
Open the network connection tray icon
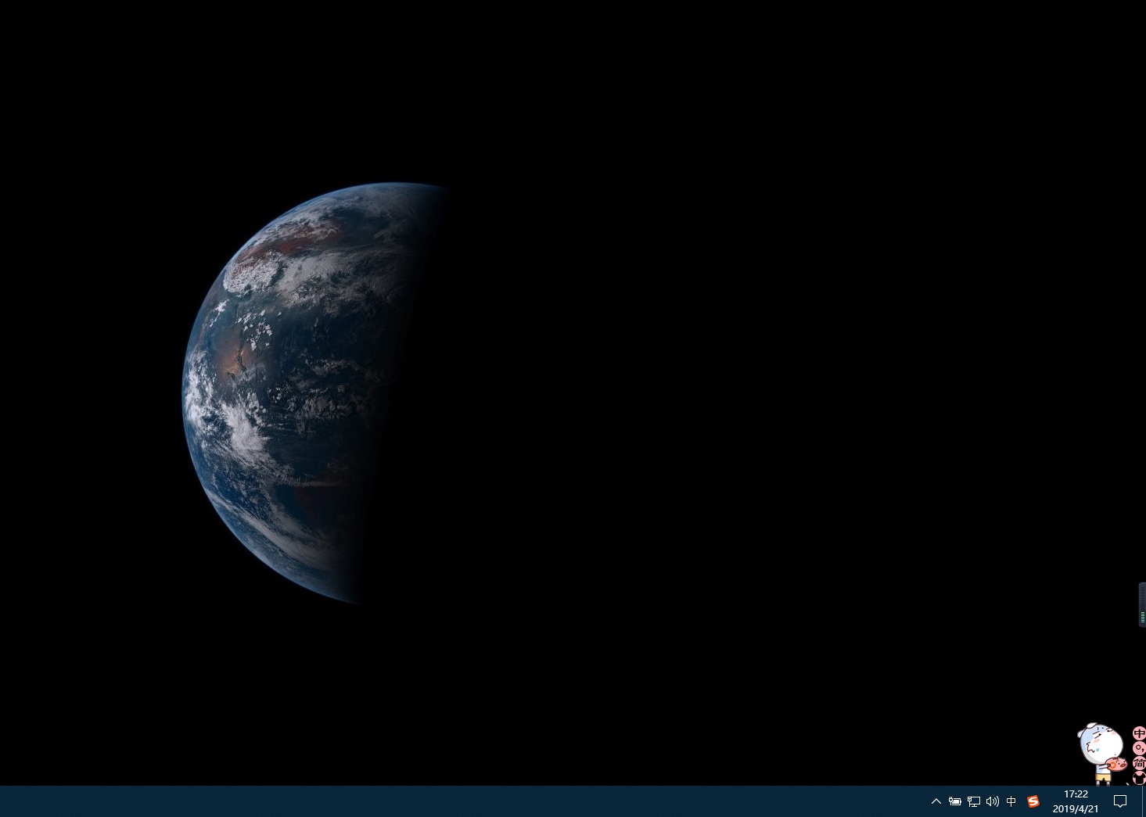(974, 801)
